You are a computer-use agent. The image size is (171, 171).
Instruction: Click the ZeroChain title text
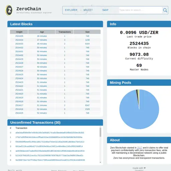point(29,9)
